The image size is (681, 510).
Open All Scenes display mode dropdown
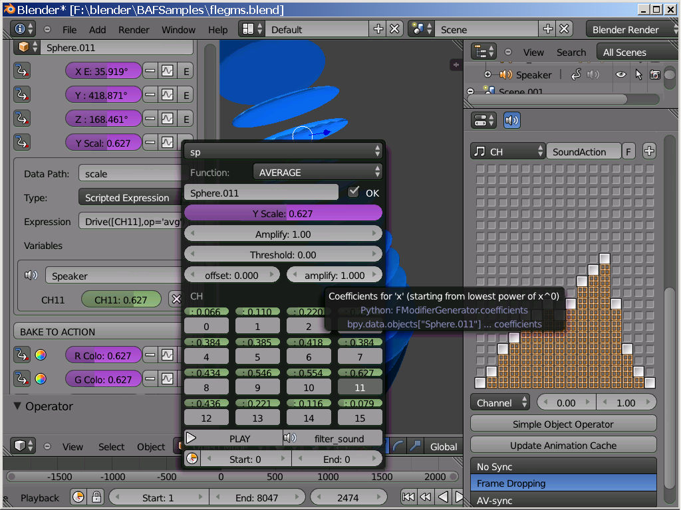click(636, 52)
